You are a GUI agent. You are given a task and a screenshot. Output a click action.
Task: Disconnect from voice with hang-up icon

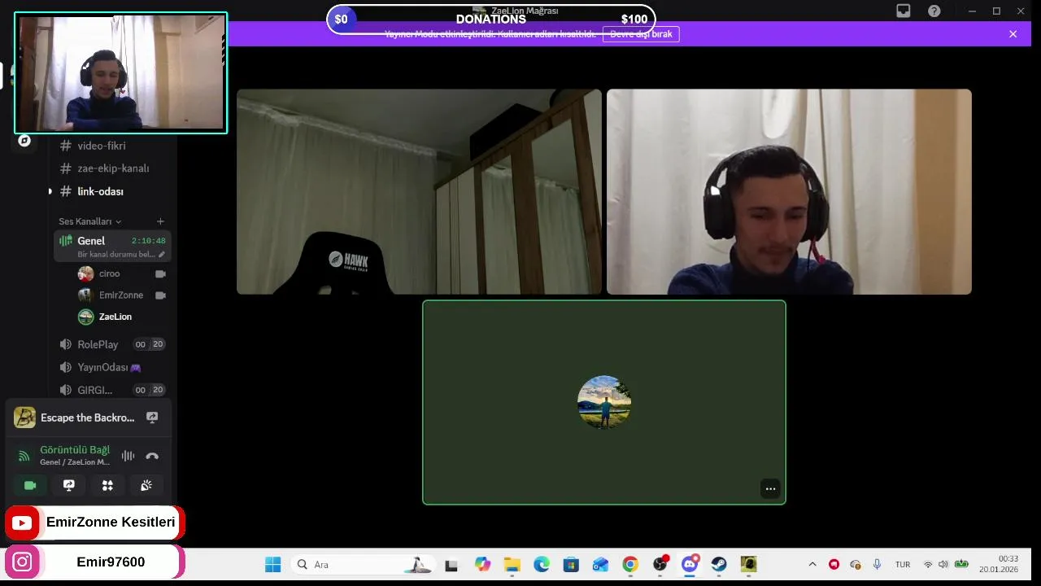(152, 456)
